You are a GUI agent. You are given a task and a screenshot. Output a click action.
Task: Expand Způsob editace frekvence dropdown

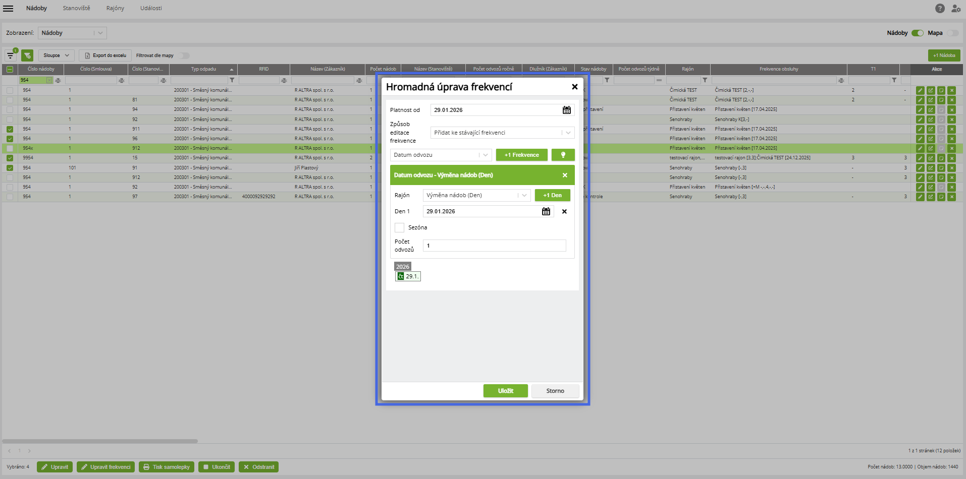[502, 133]
